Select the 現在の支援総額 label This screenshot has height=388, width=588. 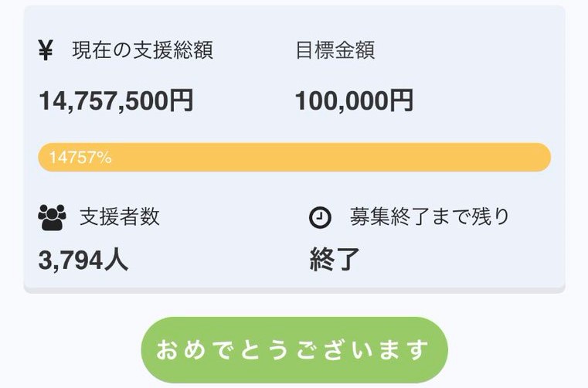click(x=143, y=50)
